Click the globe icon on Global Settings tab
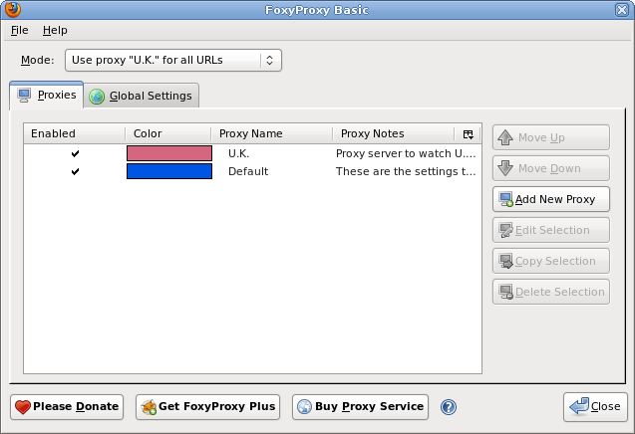 pos(97,97)
